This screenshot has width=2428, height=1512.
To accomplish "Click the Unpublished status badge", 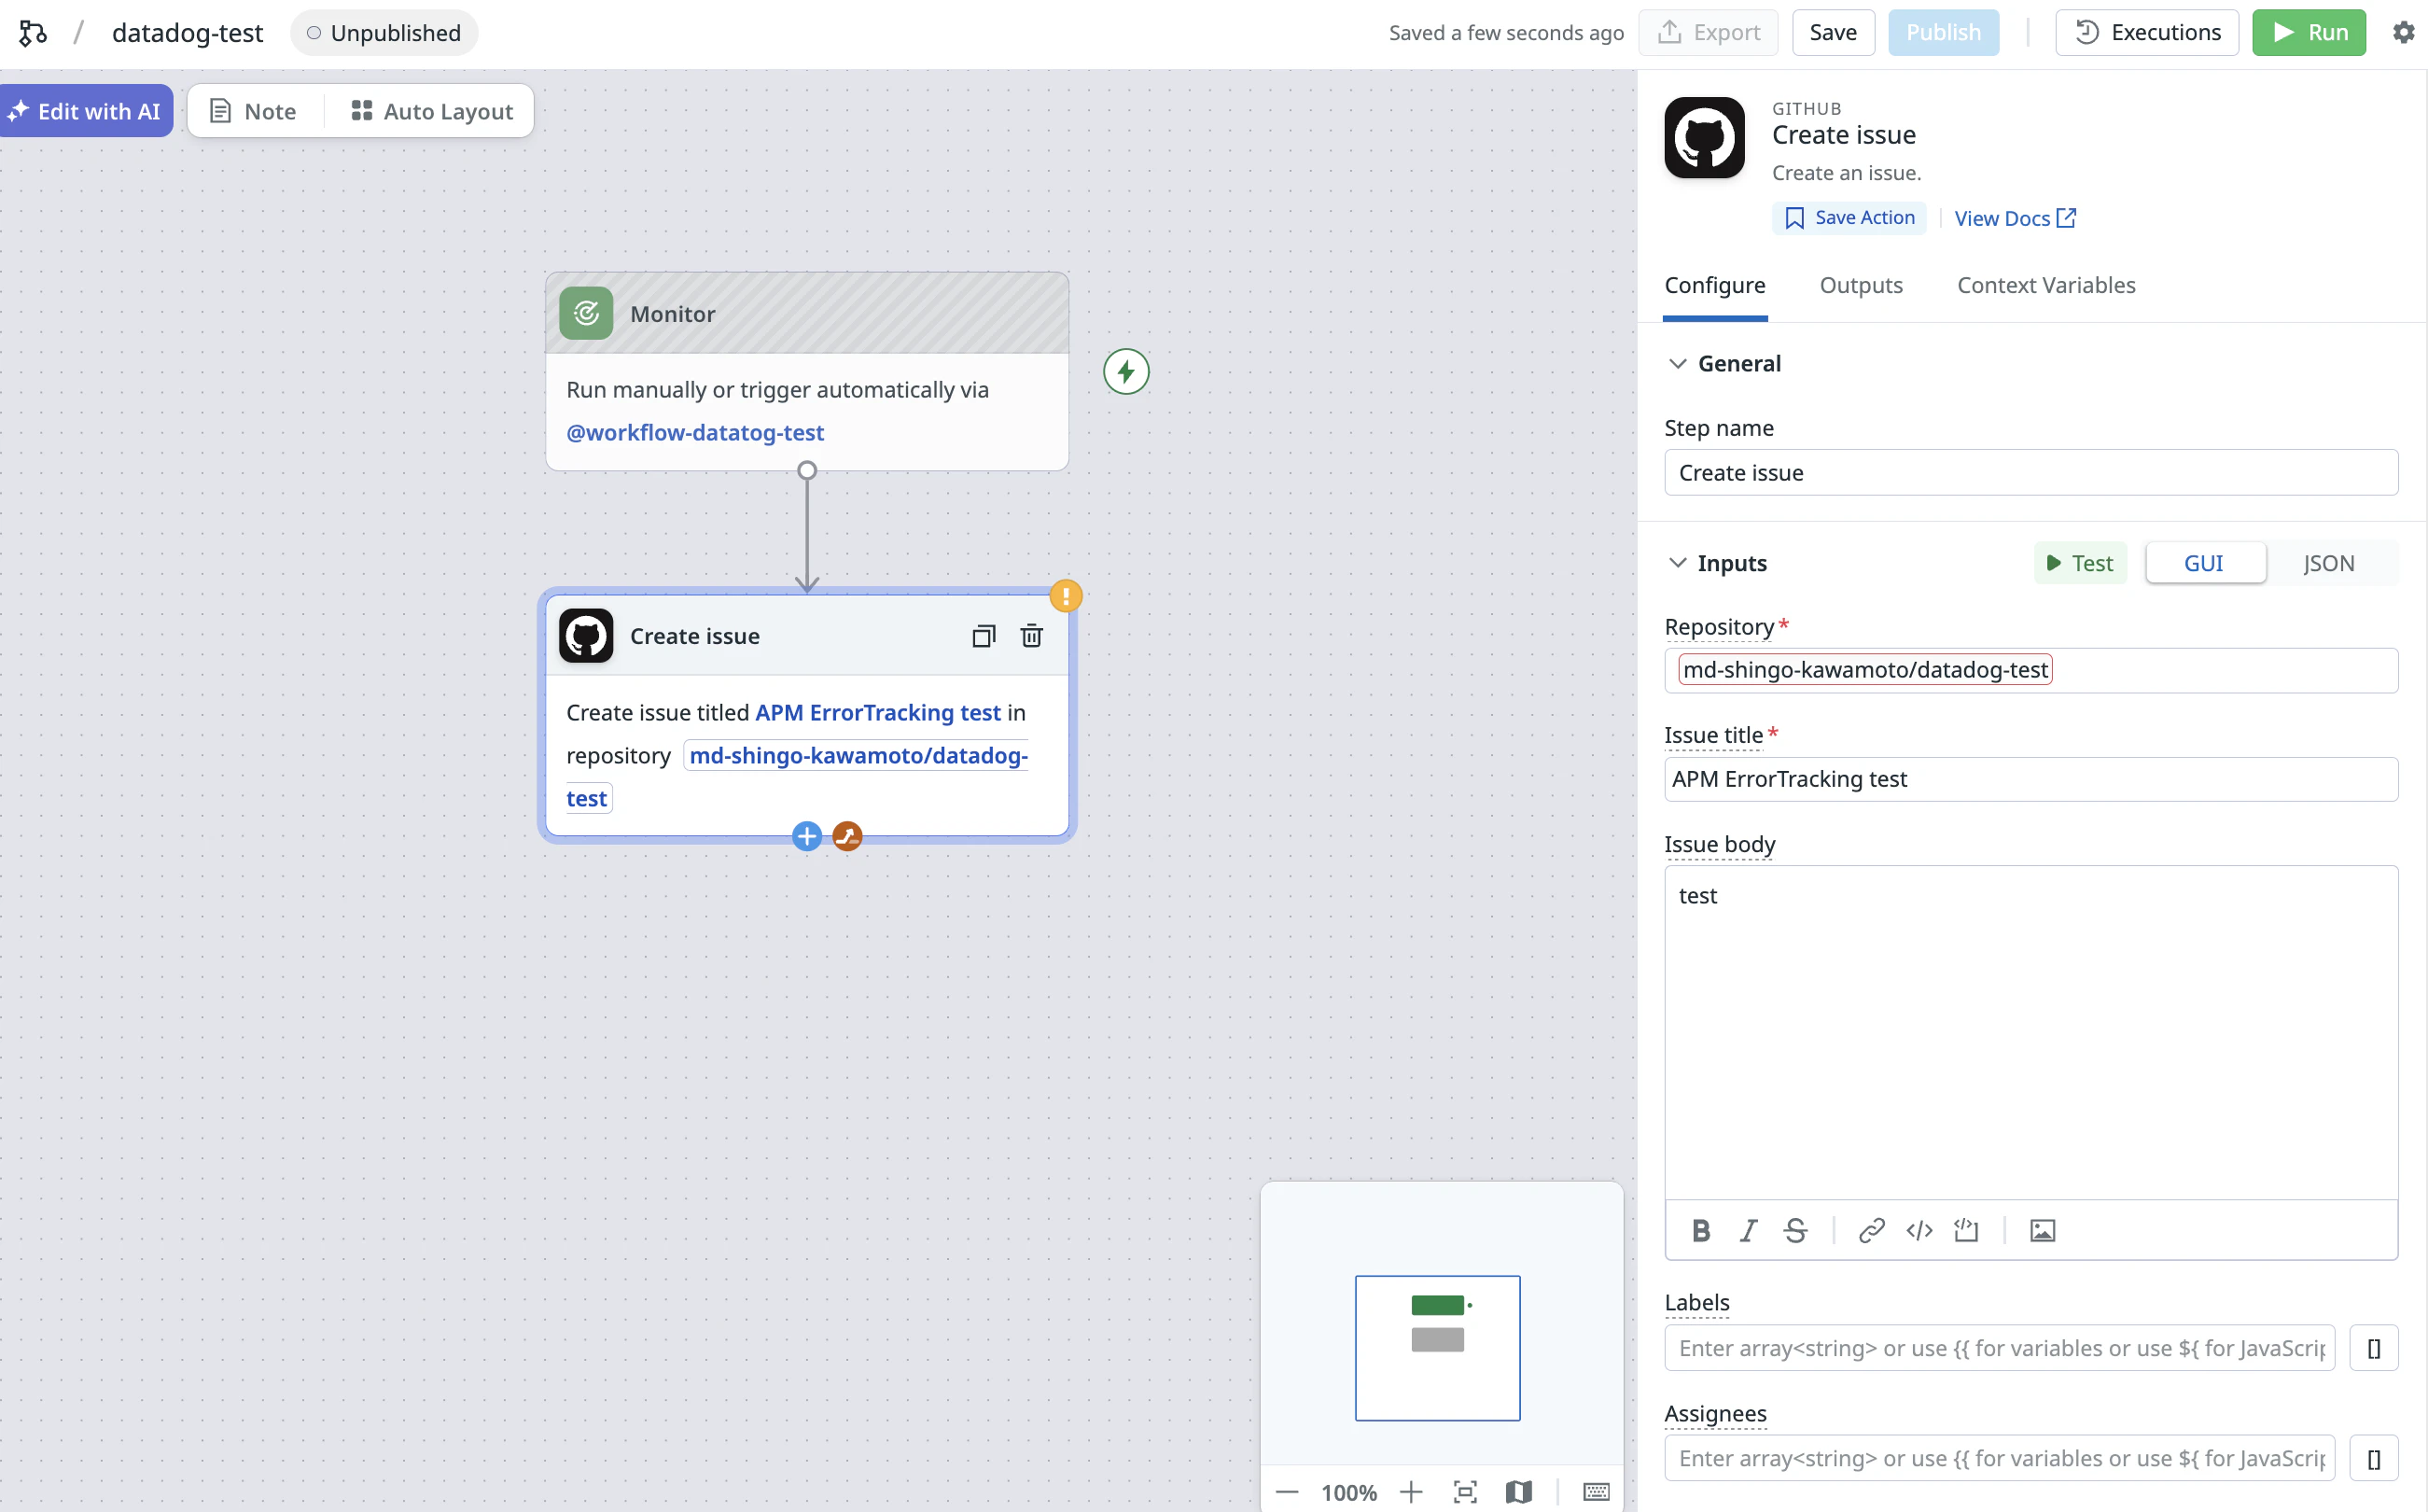I will tap(384, 33).
